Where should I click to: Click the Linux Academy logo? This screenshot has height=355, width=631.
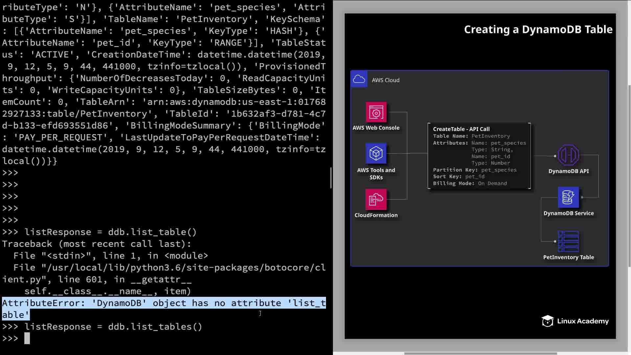tap(575, 321)
